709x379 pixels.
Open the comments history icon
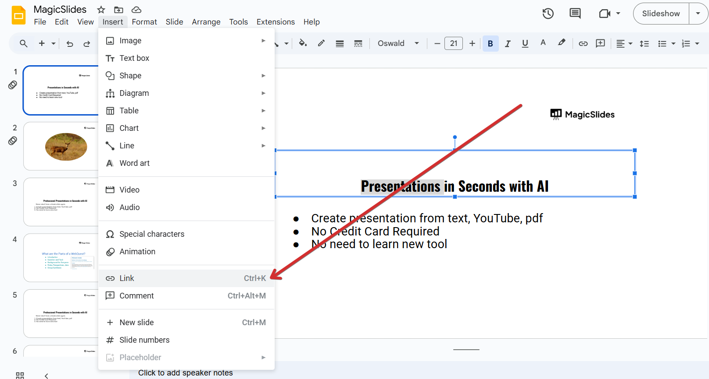pos(575,14)
